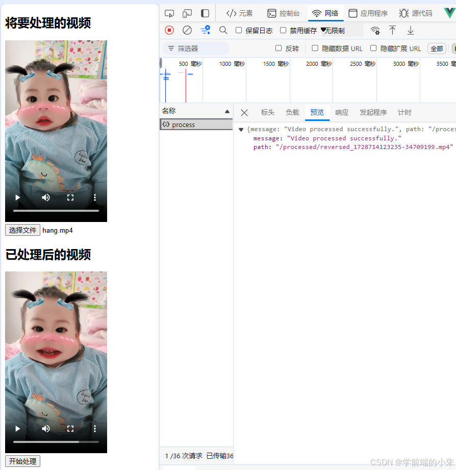
Task: Open the 源代码 (Sources) tab
Action: (x=416, y=13)
